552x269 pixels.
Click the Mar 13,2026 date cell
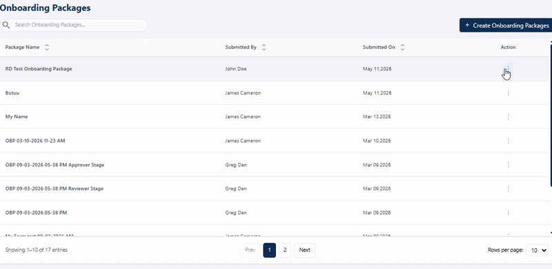coord(377,117)
